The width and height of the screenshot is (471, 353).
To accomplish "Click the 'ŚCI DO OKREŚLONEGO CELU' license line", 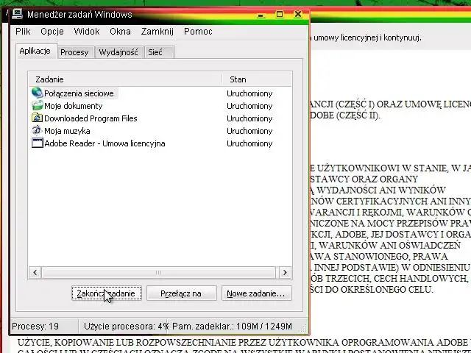I will 372,290.
